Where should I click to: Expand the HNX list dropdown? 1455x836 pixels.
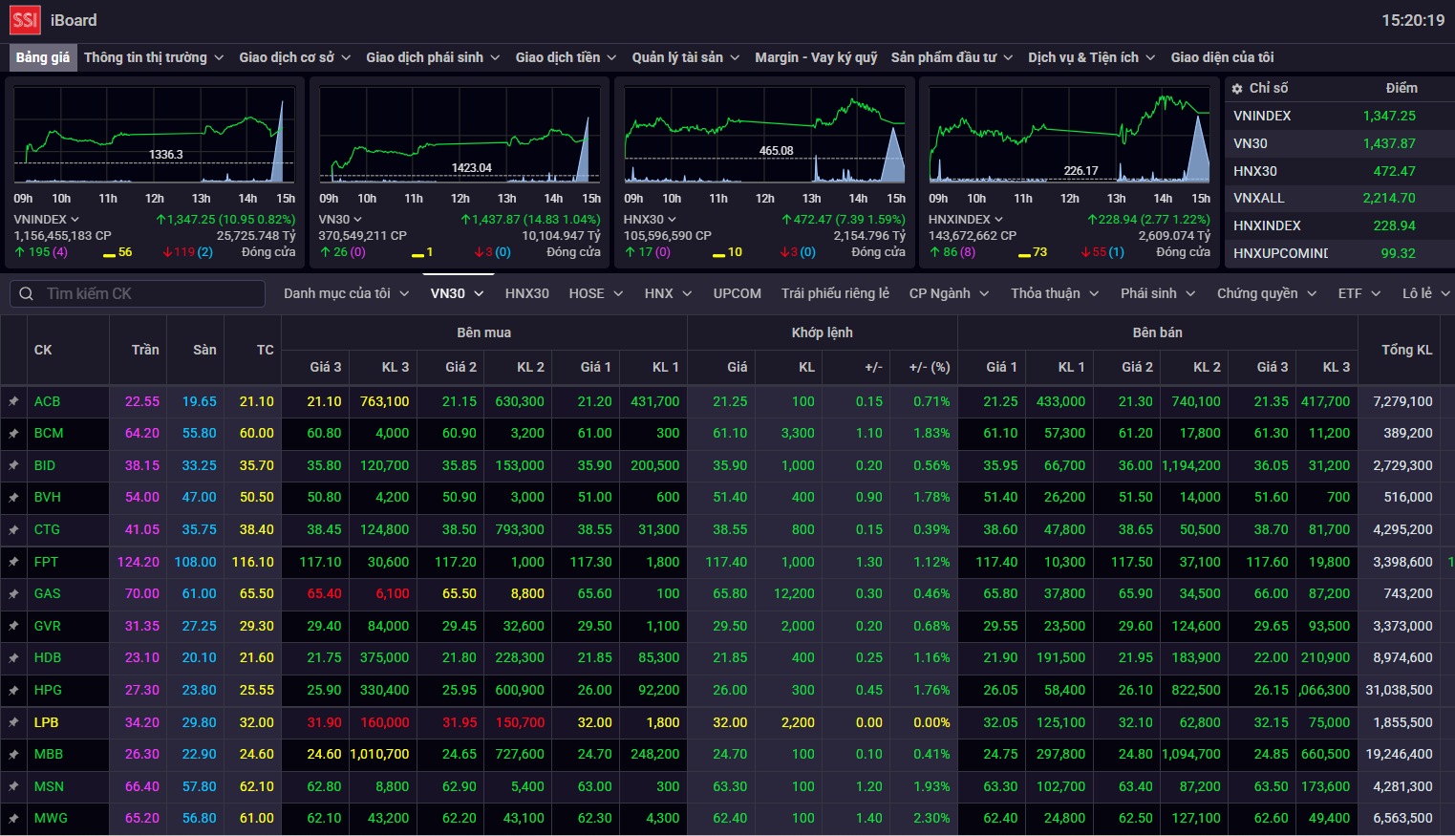point(669,293)
